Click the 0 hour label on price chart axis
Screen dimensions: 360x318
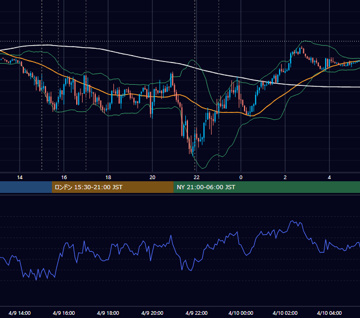241,178
